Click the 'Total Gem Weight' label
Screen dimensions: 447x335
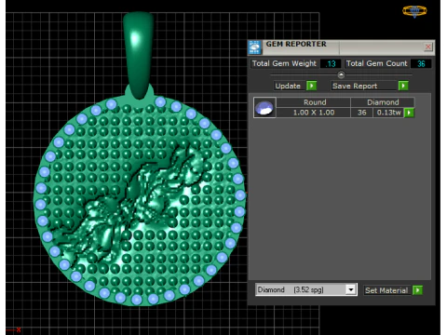[284, 63]
